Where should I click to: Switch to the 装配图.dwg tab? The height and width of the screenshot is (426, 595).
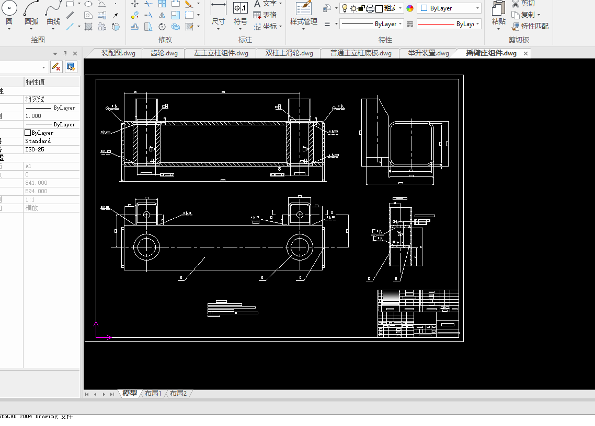coord(118,53)
